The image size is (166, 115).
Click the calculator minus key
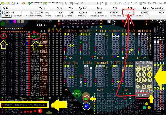(138, 87)
